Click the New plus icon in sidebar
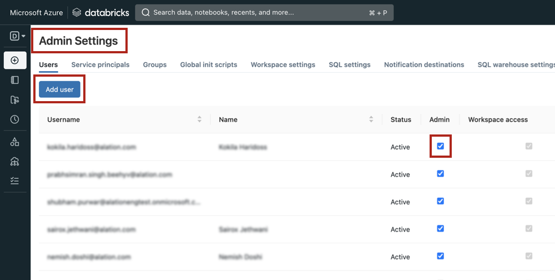Screen dimensions: 555x280 [15, 60]
